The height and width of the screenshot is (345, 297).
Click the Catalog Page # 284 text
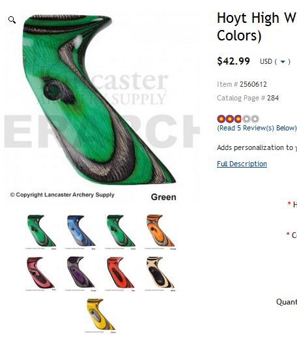pos(247,98)
